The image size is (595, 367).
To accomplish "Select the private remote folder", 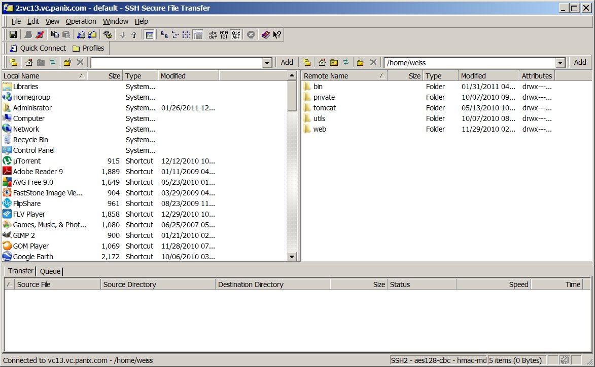I will 324,97.
